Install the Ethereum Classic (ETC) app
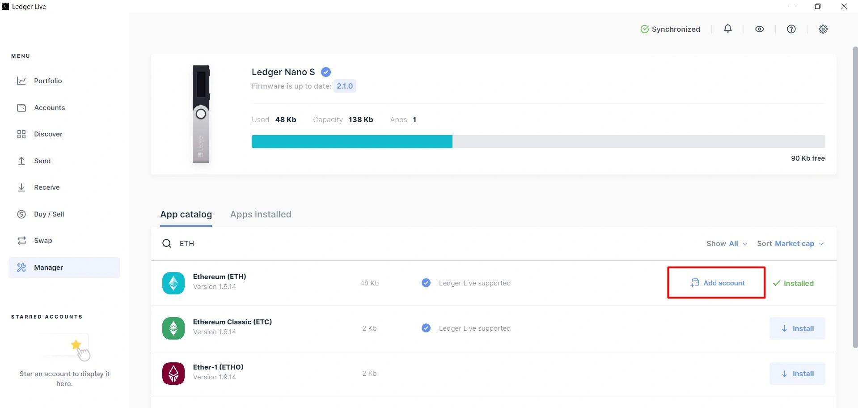The image size is (858, 408). click(797, 328)
